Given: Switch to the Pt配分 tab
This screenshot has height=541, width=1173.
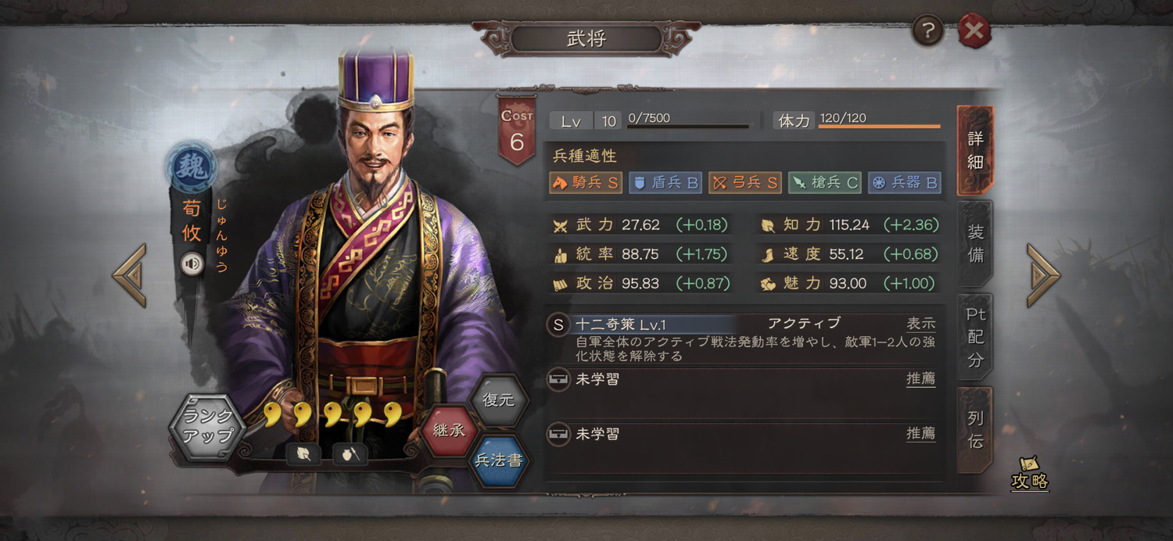Looking at the screenshot, I should [x=975, y=337].
